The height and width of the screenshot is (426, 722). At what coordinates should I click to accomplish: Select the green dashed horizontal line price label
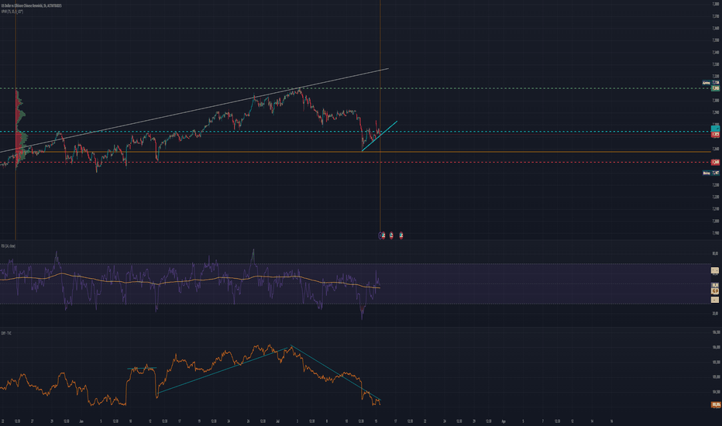(x=716, y=88)
